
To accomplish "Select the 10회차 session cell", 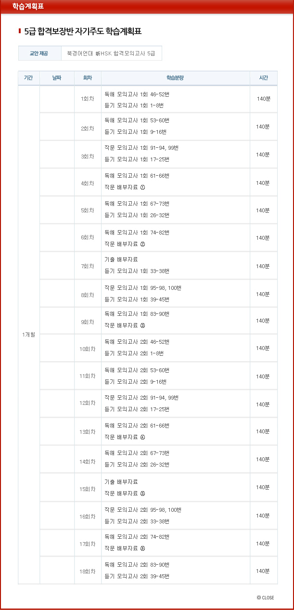I will (88, 348).
